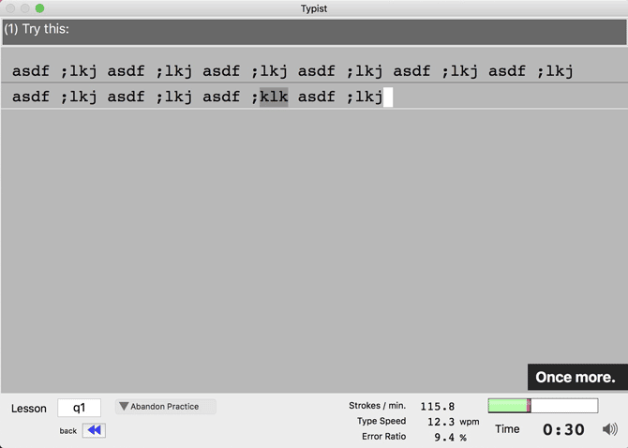628x448 pixels.
Task: Click the Strokes / min. label
Action: (x=378, y=406)
